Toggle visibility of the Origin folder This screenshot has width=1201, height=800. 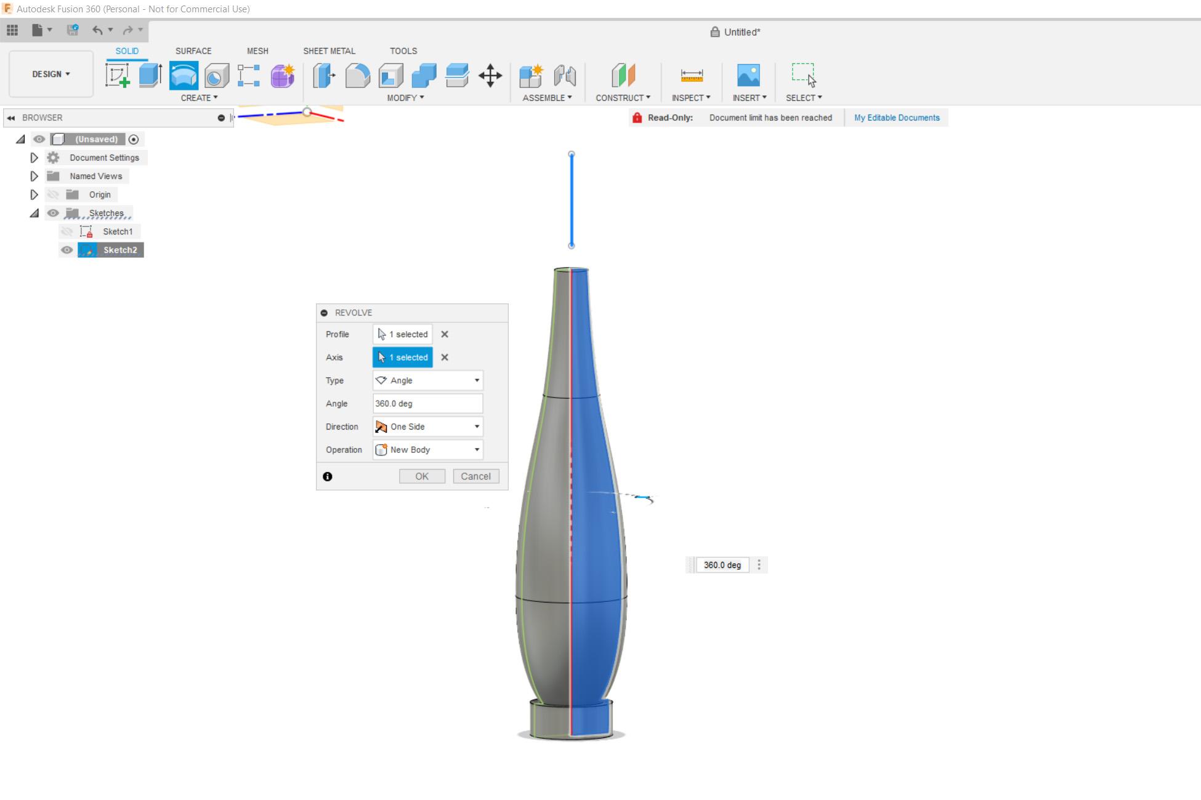[53, 194]
